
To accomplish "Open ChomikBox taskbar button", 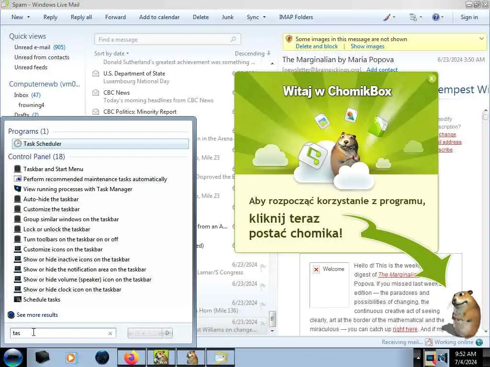I will tap(161, 357).
